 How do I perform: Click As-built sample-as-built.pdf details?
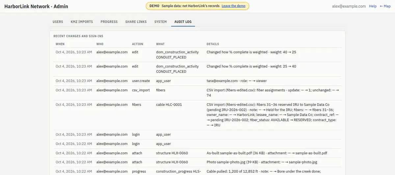pos(267,153)
